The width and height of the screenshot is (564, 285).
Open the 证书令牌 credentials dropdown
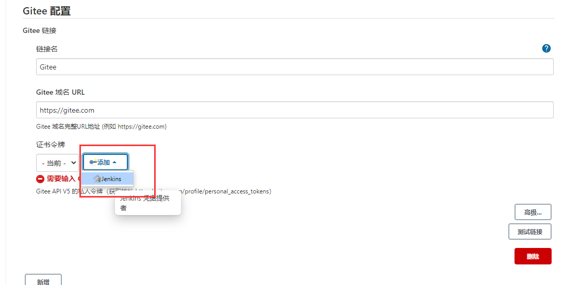click(x=58, y=163)
